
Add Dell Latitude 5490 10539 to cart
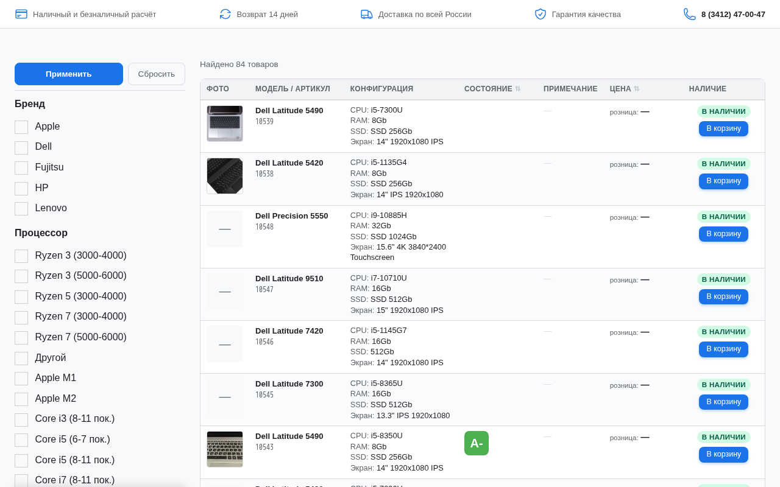[x=723, y=128]
